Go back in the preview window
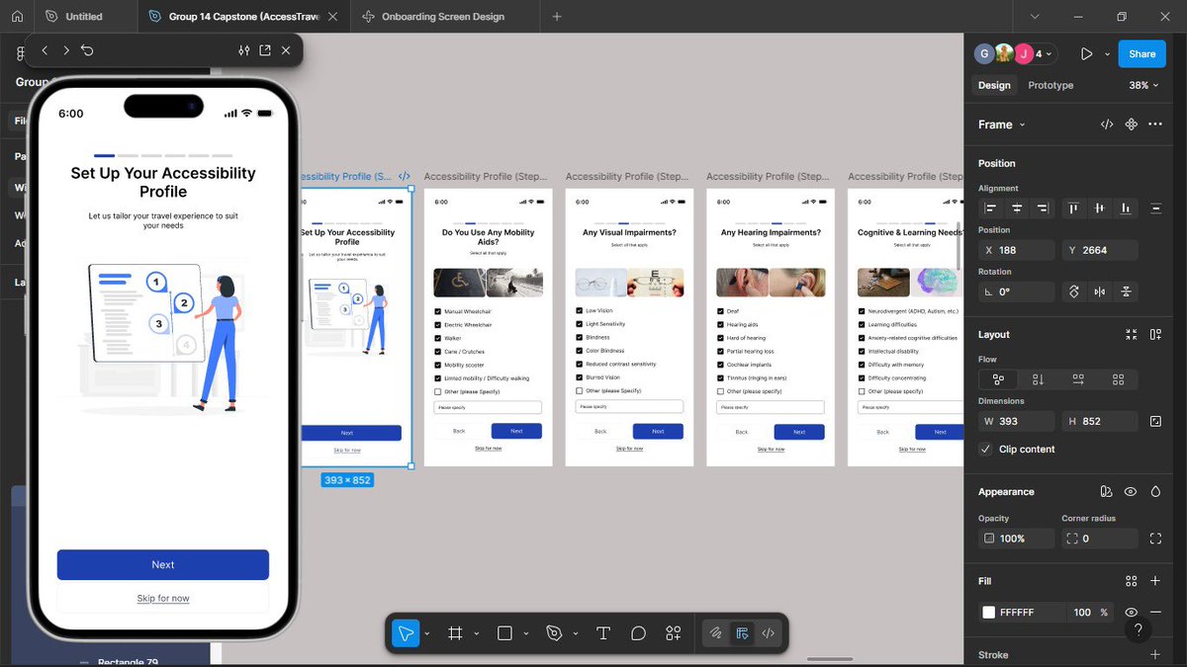Screen dimensions: 1187x667 tap(45, 50)
